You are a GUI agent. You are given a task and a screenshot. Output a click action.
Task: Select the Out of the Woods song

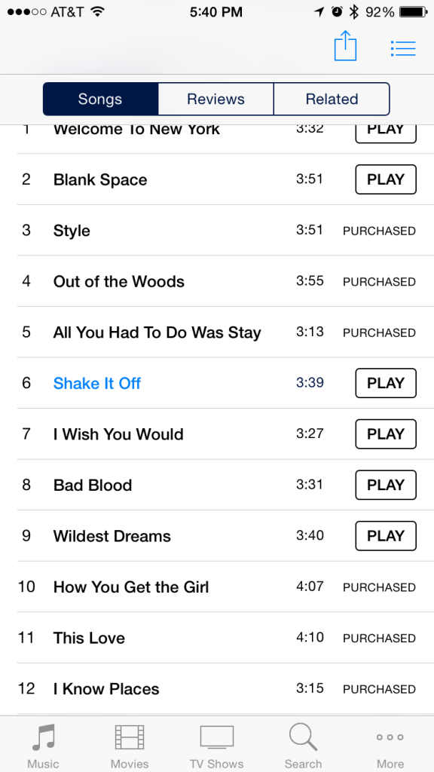(x=118, y=282)
